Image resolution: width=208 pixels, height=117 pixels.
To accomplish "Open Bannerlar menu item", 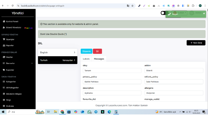I will 10,63.
